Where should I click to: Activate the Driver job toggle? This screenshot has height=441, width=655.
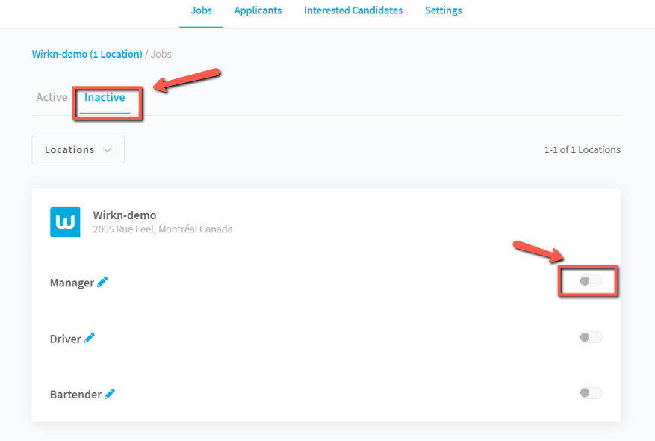(x=590, y=337)
